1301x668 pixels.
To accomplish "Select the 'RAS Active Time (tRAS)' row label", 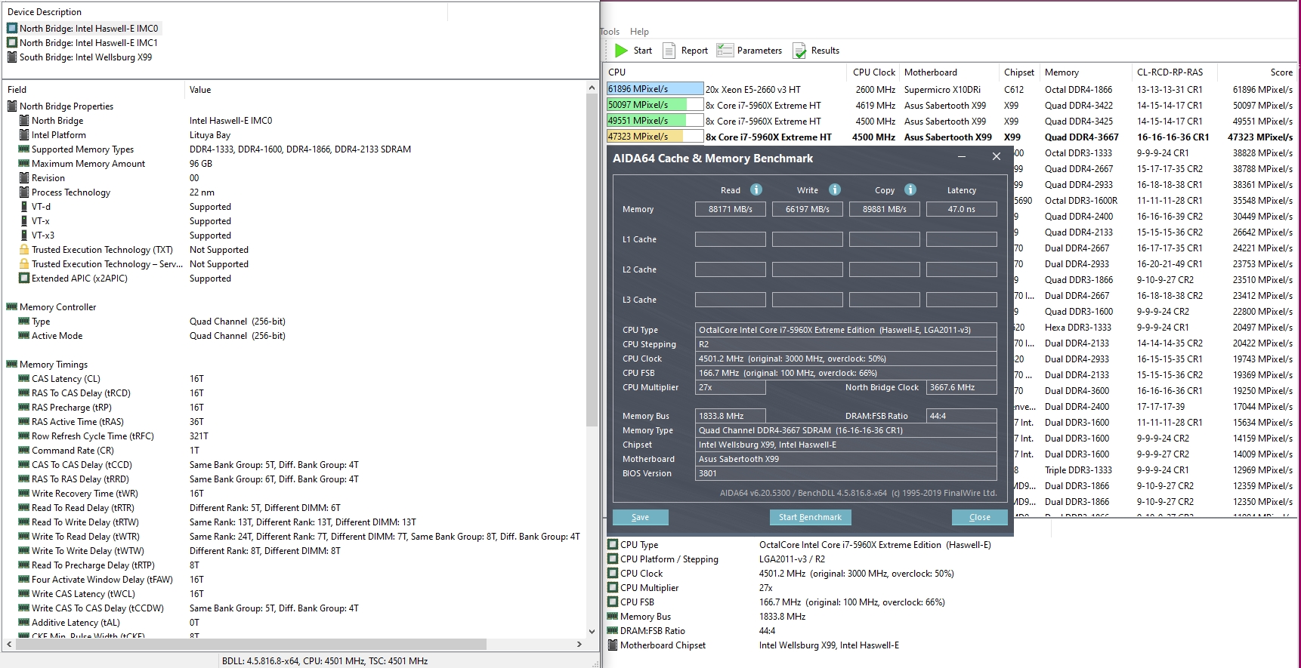I will 78,422.
